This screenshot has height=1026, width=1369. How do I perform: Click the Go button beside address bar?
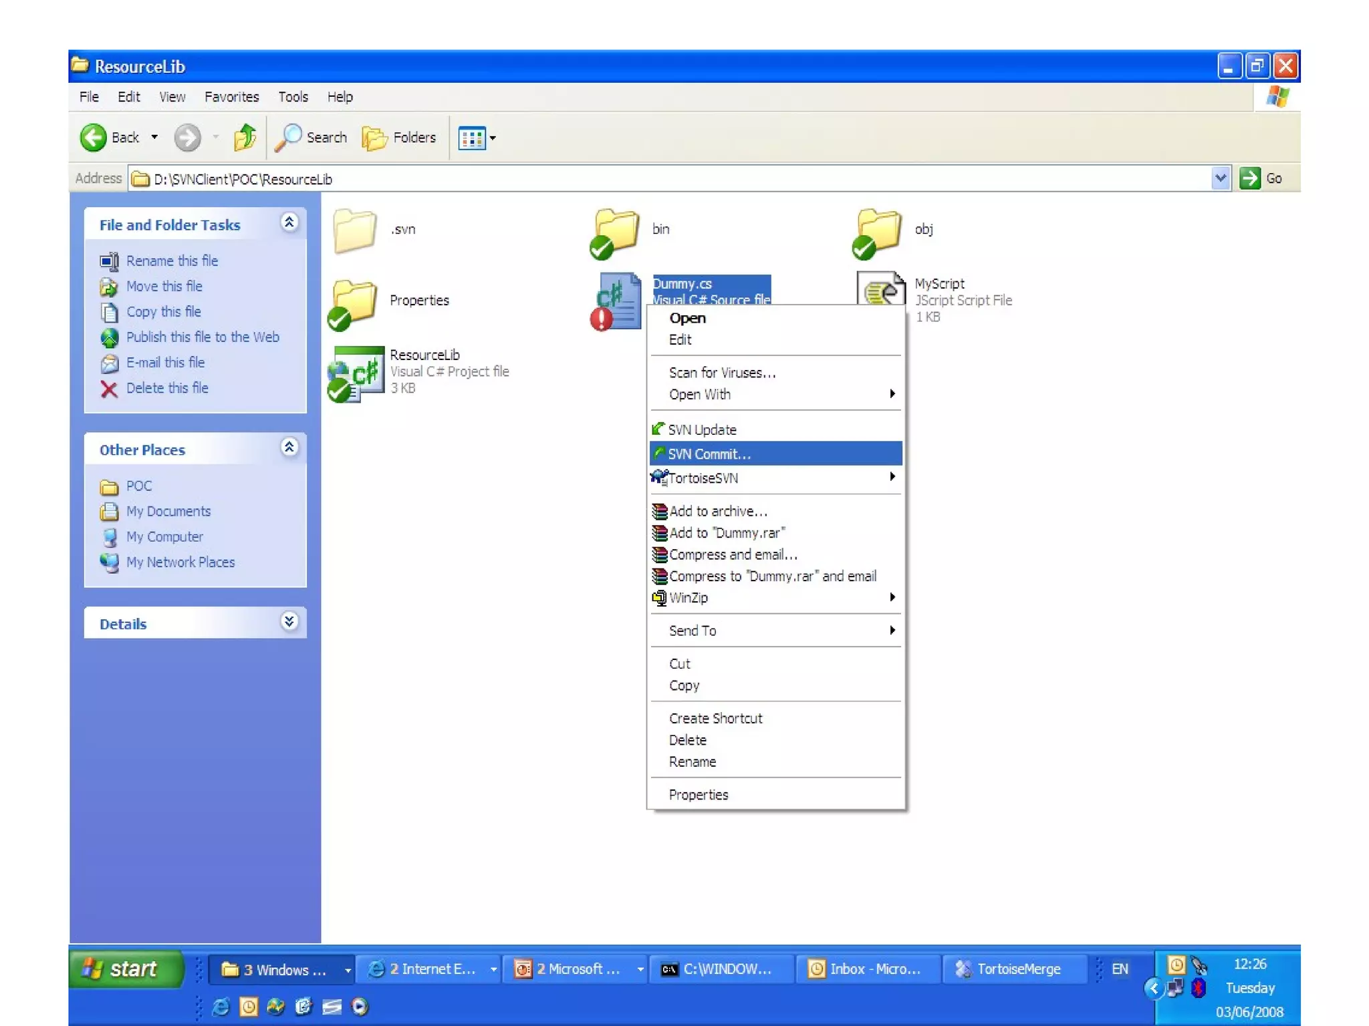pyautogui.click(x=1261, y=178)
